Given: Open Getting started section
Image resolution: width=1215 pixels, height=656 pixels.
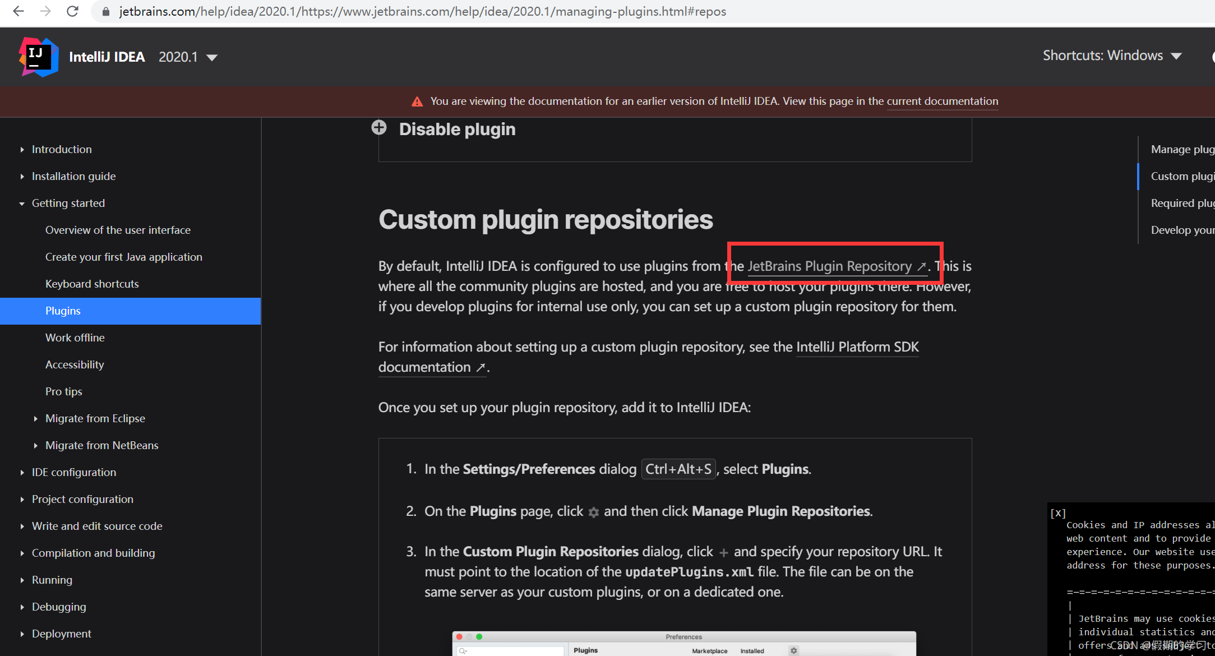Looking at the screenshot, I should pyautogui.click(x=68, y=203).
